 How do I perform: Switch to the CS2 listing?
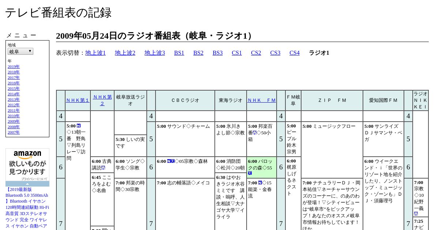coord(256,53)
